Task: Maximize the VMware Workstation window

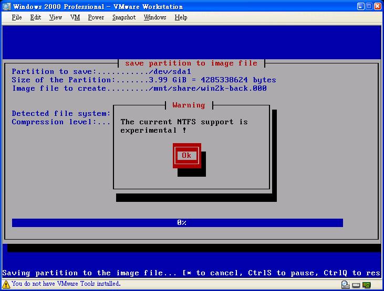Action: click(x=369, y=6)
